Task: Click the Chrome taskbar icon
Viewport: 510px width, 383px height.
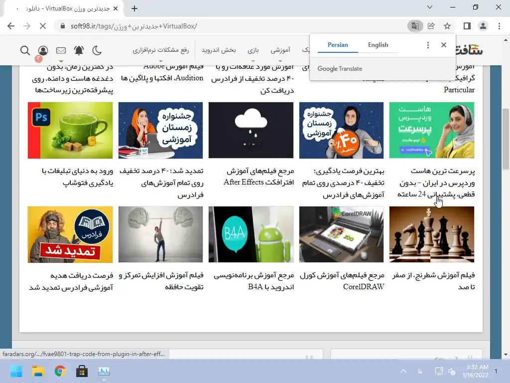Action: point(60,371)
